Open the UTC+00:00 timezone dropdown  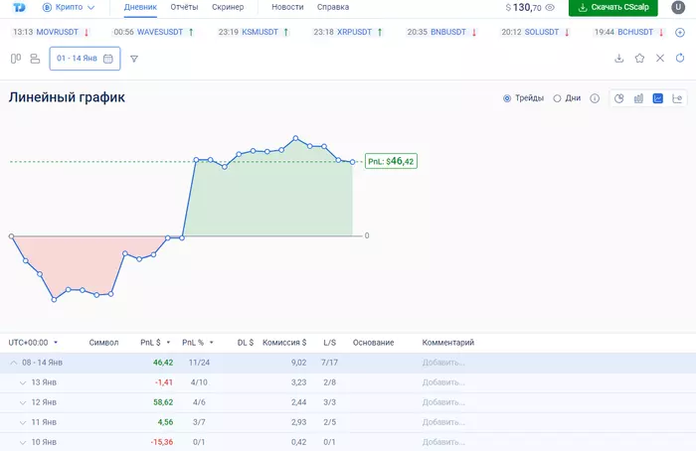tap(33, 342)
